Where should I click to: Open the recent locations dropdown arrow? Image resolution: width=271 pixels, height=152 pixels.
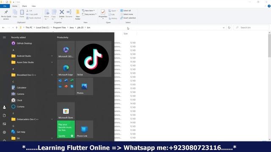13,27
